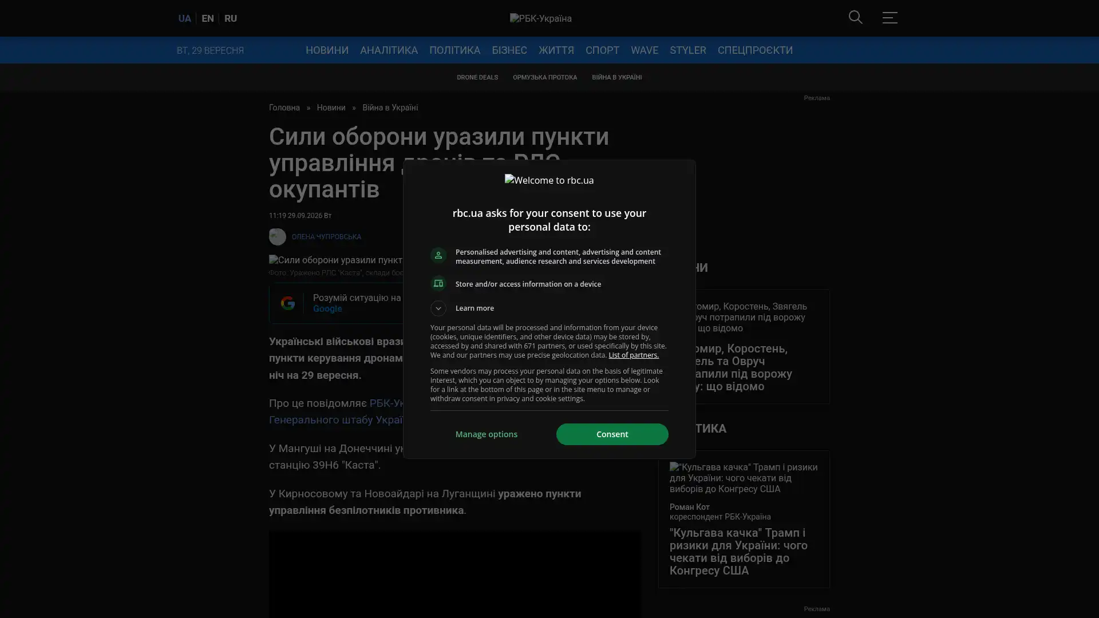Viewport: 1099px width, 618px height.
Task: Switch site language to EN
Action: [208, 18]
